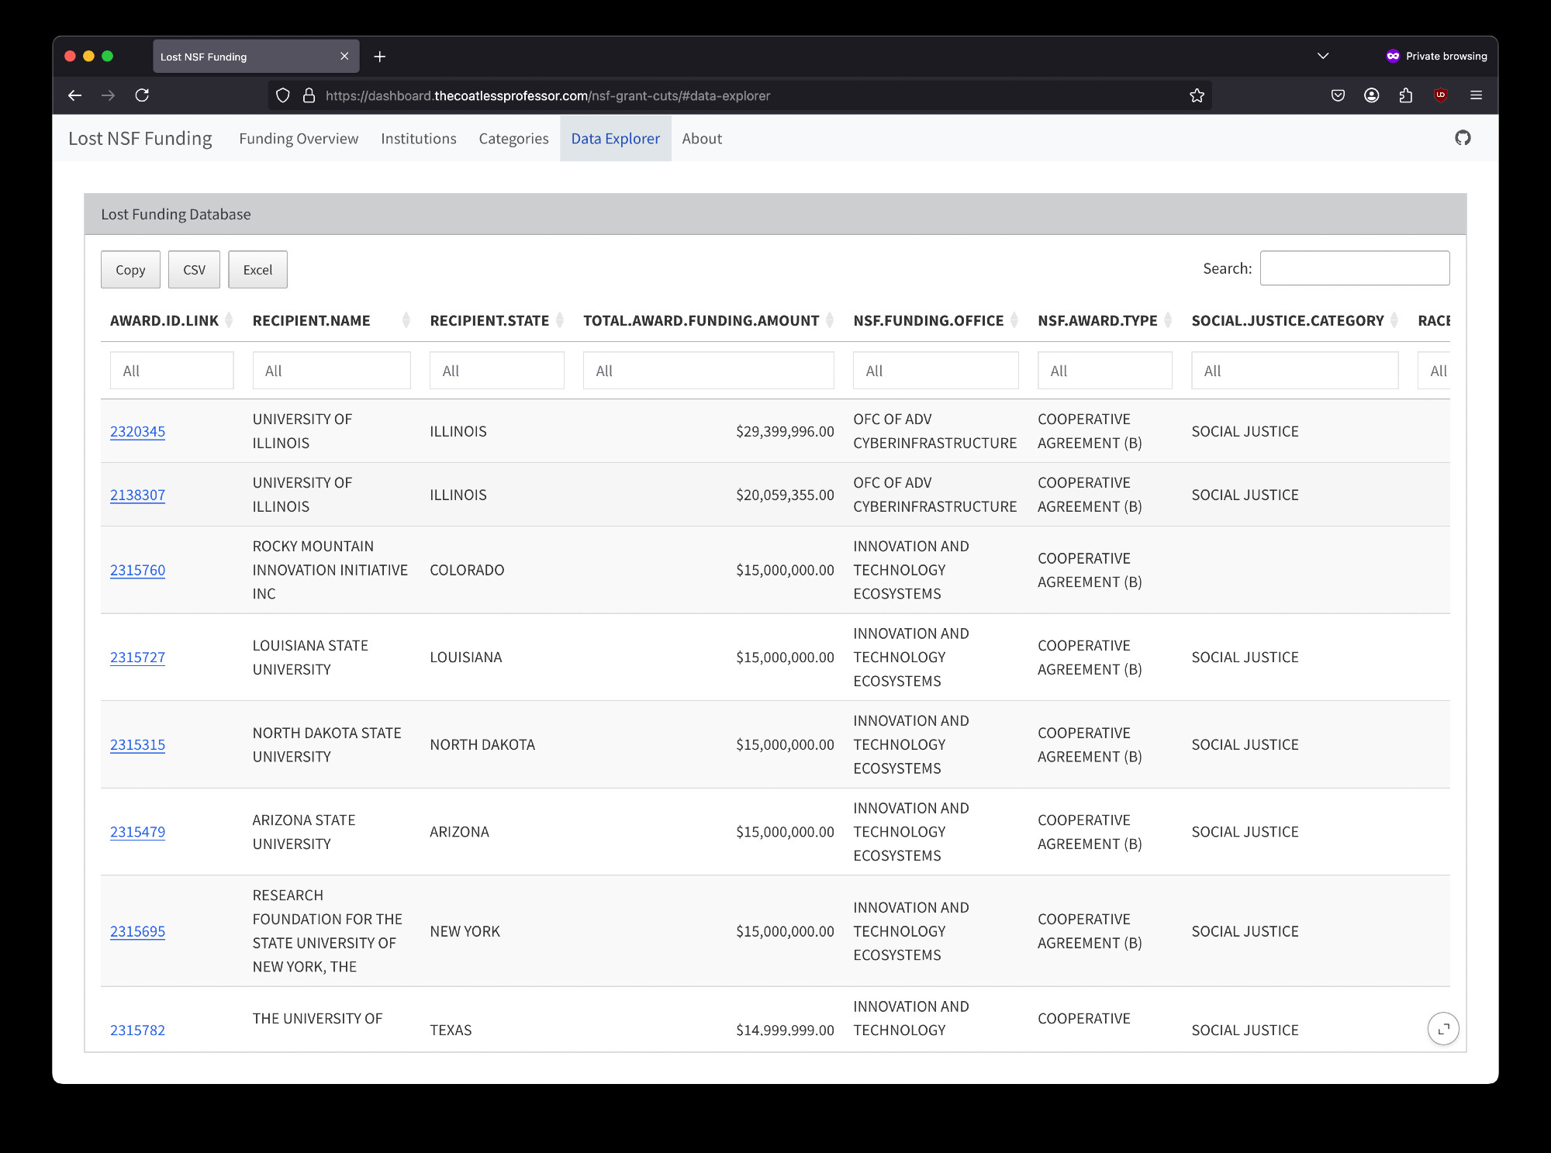
Task: Open the GitHub repository icon
Action: coord(1463,138)
